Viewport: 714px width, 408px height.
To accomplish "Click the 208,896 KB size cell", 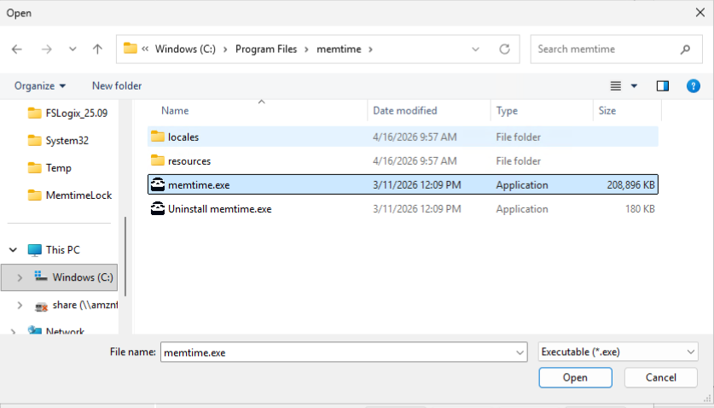I will click(x=630, y=185).
